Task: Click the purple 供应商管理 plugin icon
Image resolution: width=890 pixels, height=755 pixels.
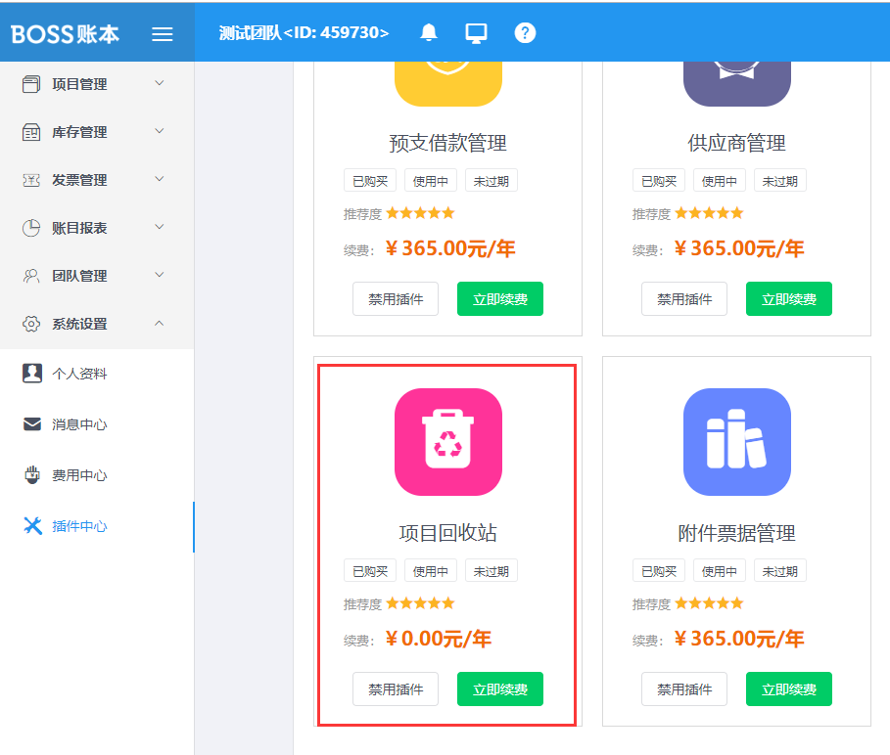Action: coord(736,84)
